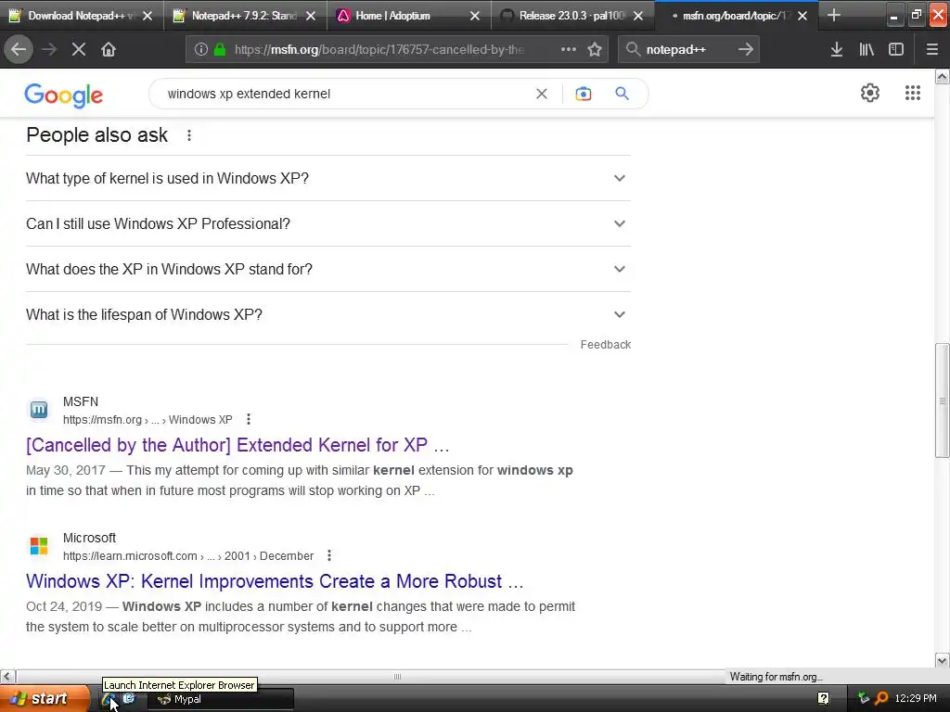
Task: Close the Release 23.0.3 tab
Action: [x=638, y=17]
